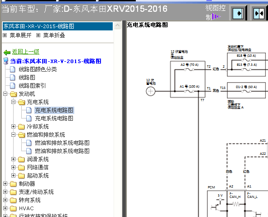Image resolution: width=268 pixels, height=217 pixels.
Task: Click the 制动器 folder icon
Action: pos(13,184)
